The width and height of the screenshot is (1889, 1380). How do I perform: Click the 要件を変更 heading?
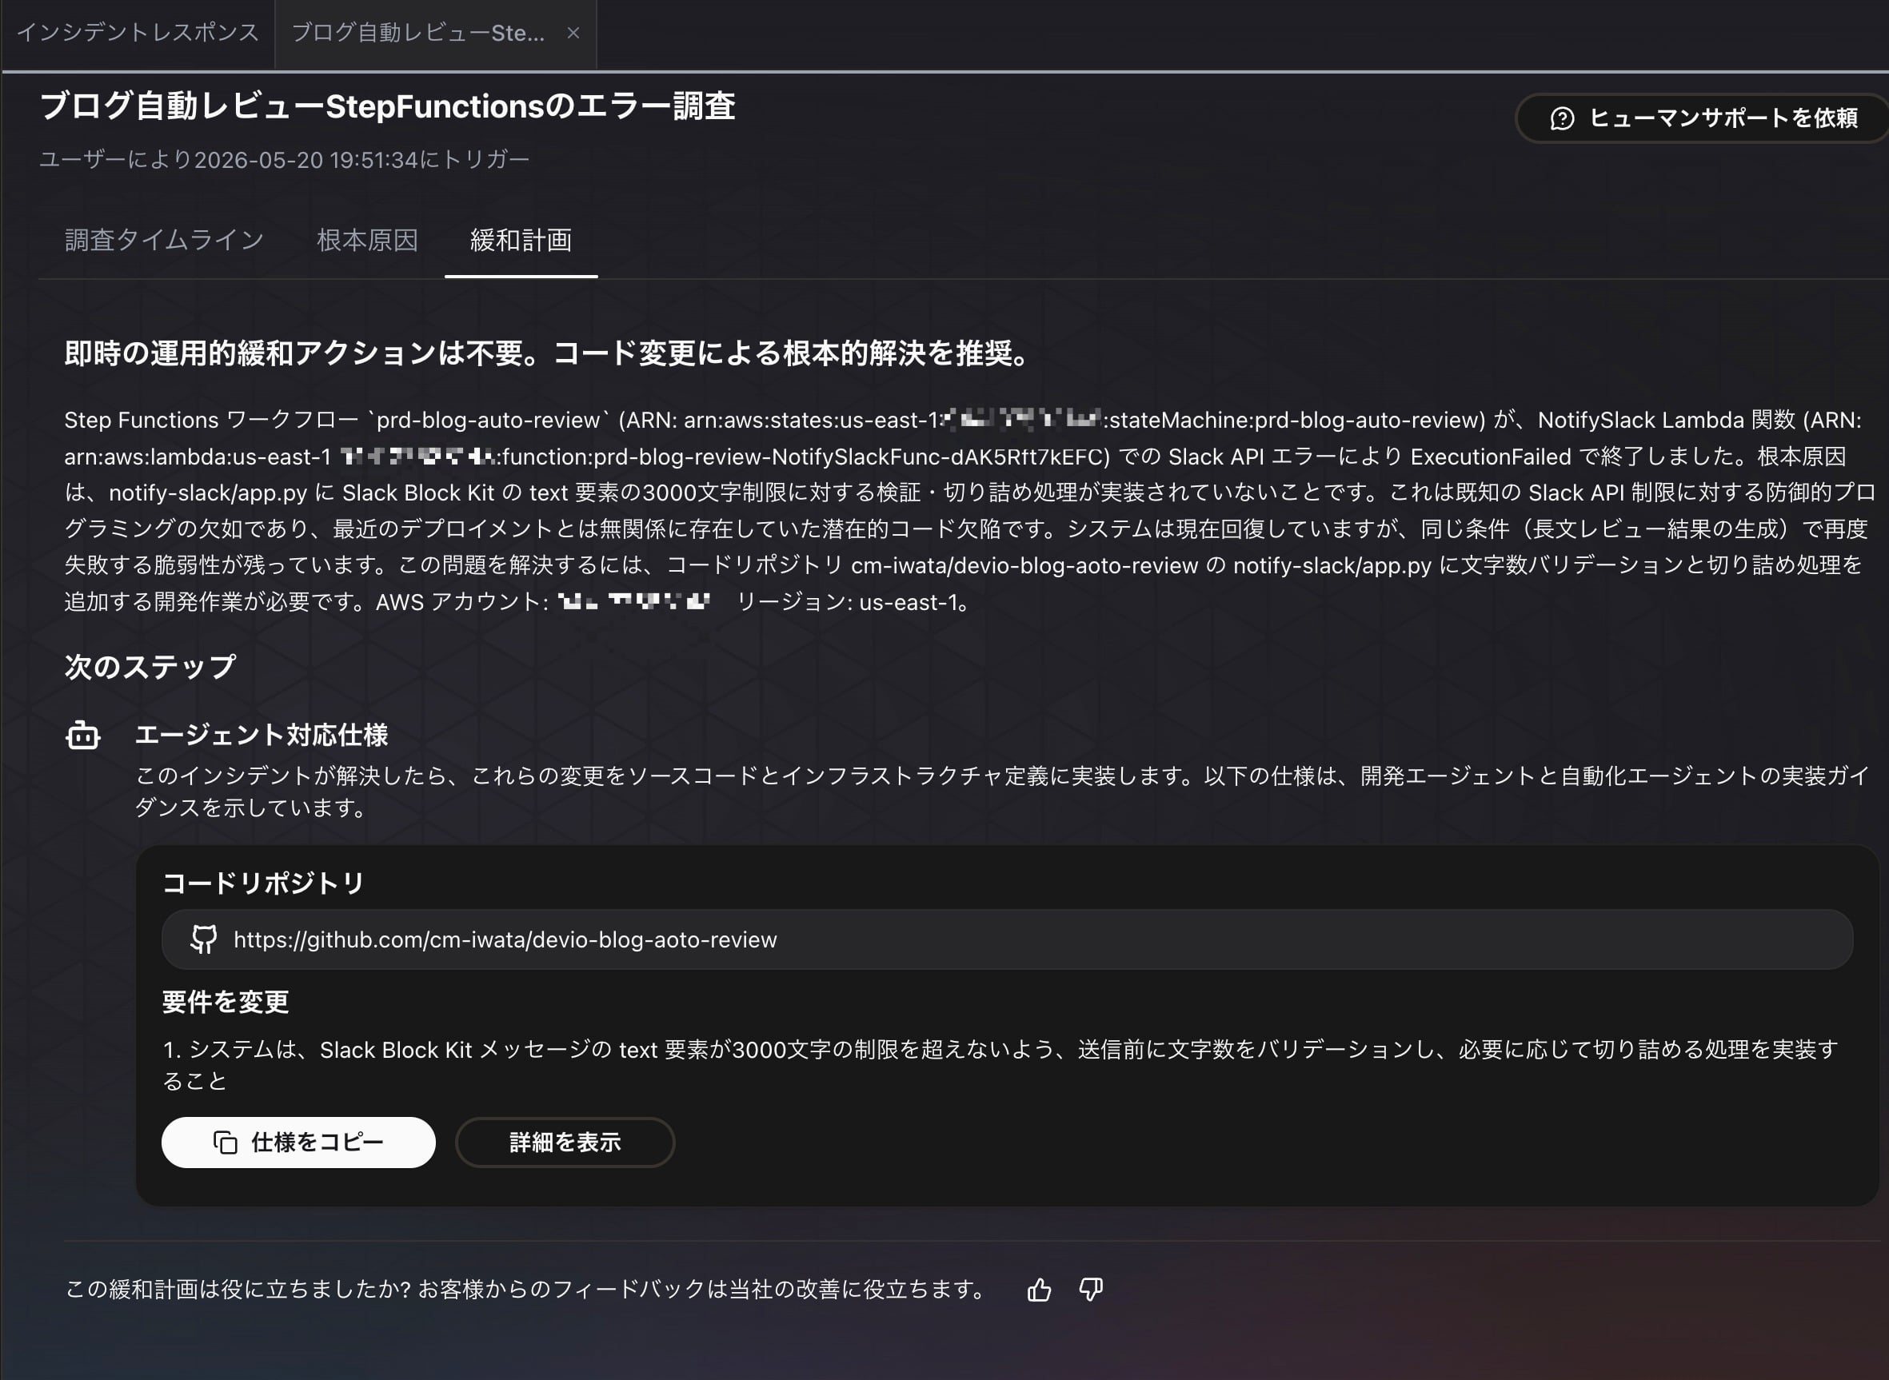click(x=226, y=1002)
